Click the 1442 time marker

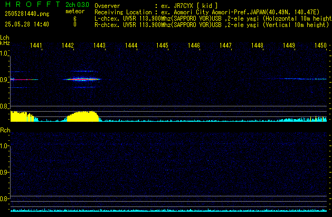tap(68, 46)
